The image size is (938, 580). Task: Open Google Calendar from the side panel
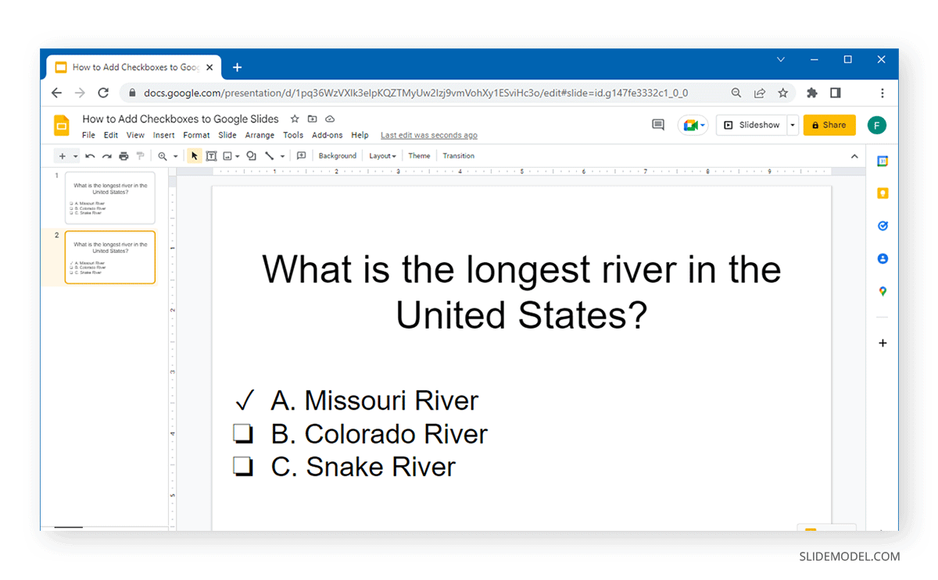click(882, 161)
